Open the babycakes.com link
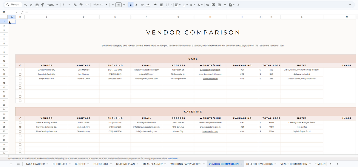Viewport: 358px width, 167px height. click(210, 79)
